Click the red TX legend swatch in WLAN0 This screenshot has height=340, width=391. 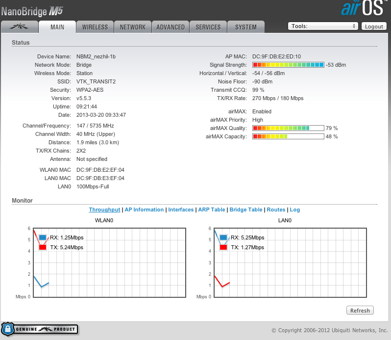point(43,247)
